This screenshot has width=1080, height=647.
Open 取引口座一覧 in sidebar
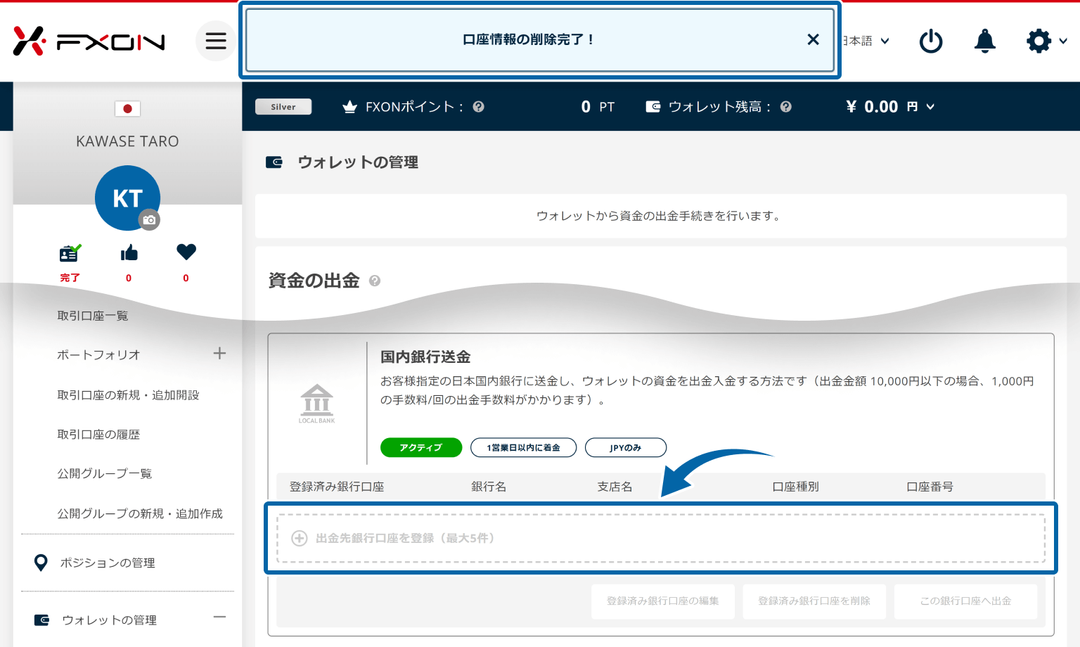[x=93, y=316]
